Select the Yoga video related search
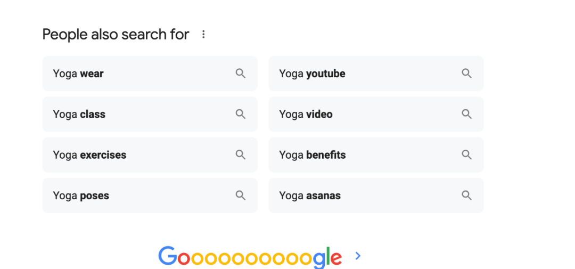 click(x=306, y=114)
